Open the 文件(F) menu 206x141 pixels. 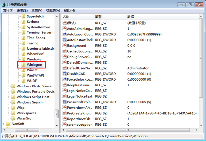click(8, 10)
